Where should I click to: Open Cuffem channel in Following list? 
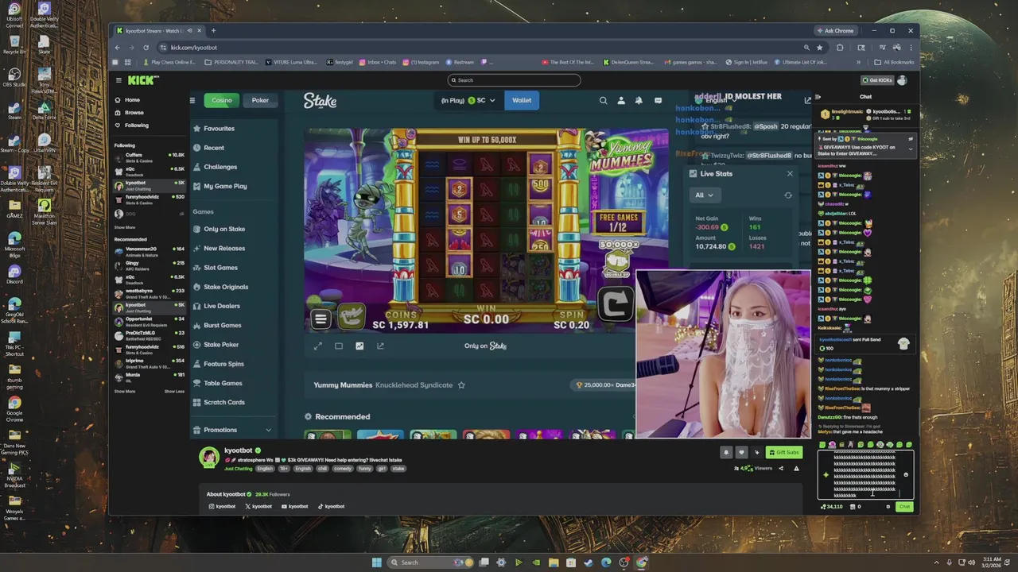tap(150, 157)
